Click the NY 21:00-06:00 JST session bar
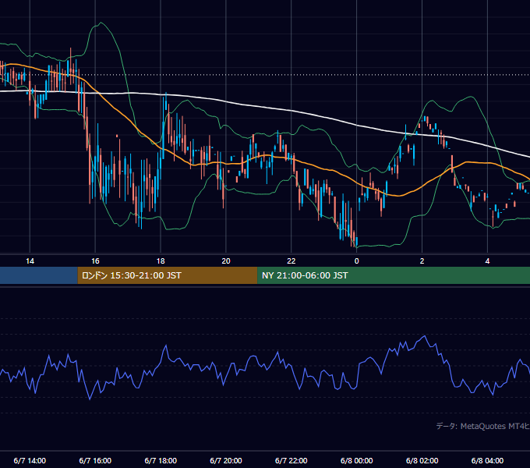 click(394, 275)
